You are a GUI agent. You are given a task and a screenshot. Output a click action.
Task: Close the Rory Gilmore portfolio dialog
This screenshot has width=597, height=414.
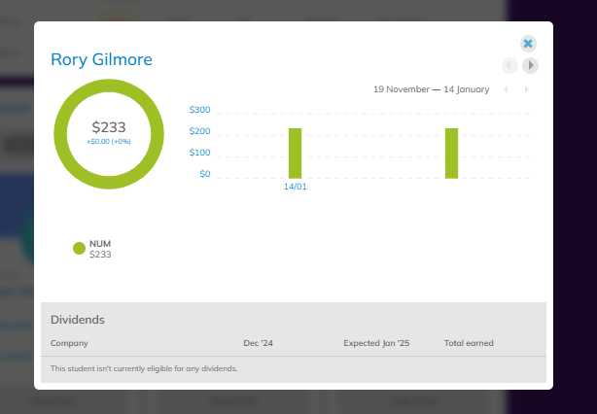[528, 44]
